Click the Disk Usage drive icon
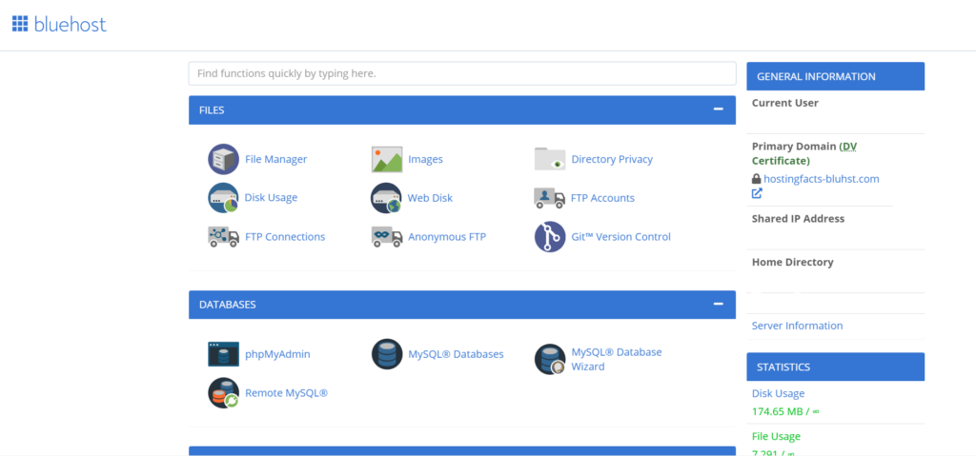Viewport: 976px width, 456px height. [223, 198]
